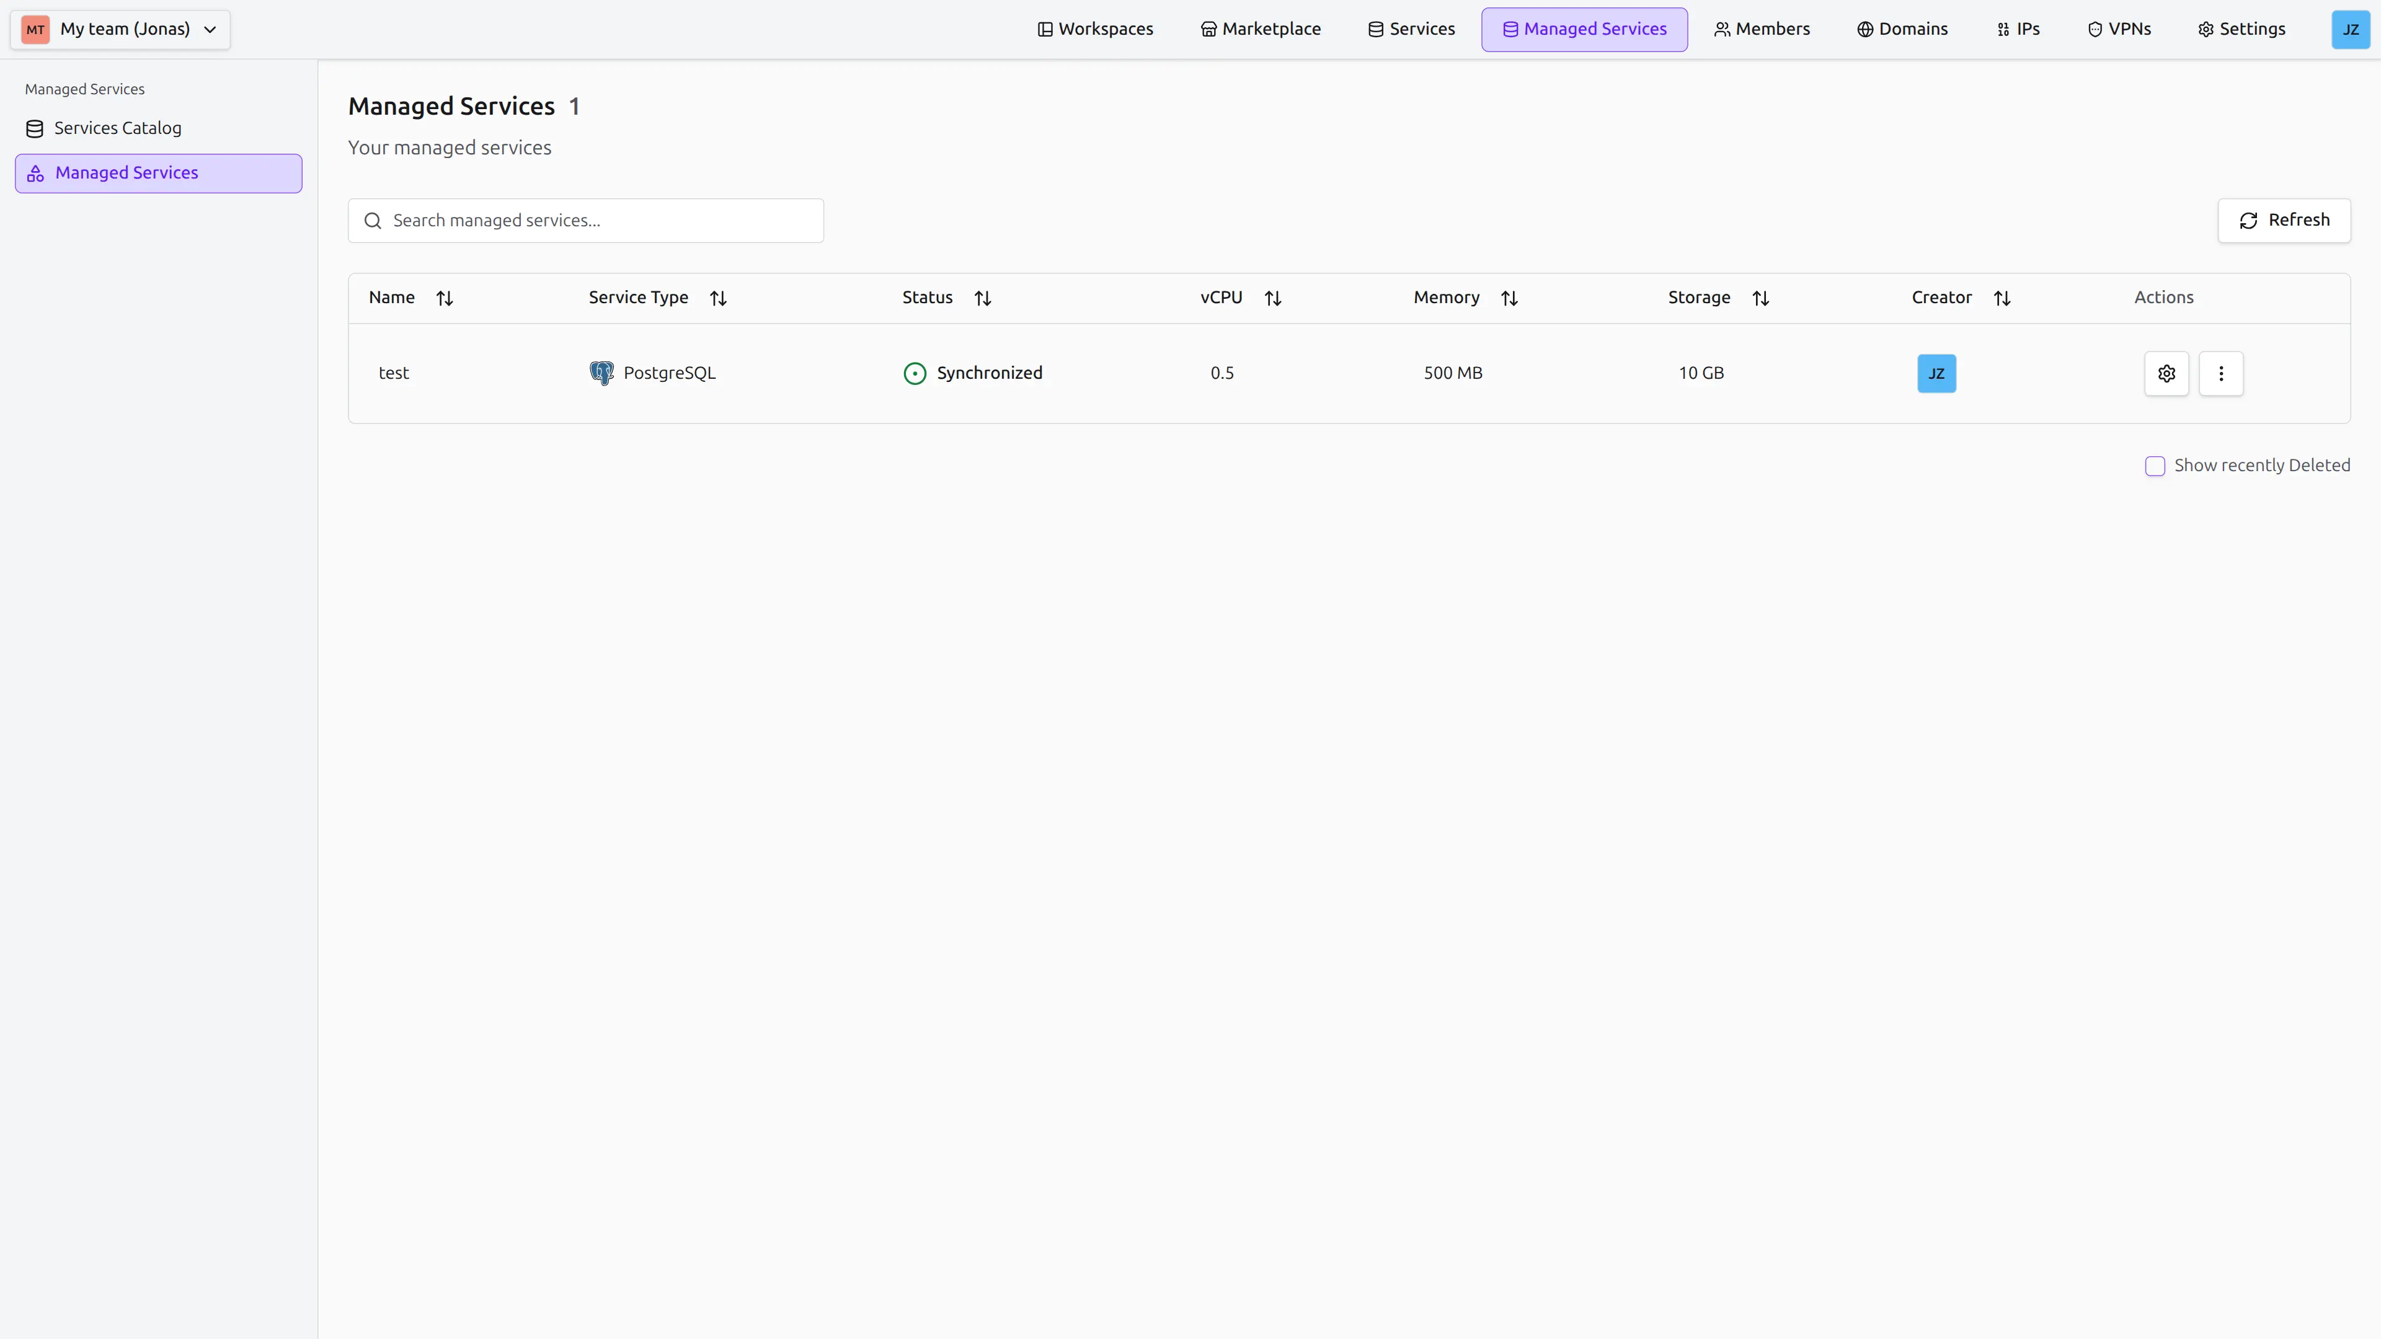This screenshot has height=1339, width=2381.
Task: Open the Services Catalog sidebar entry
Action: (x=117, y=128)
